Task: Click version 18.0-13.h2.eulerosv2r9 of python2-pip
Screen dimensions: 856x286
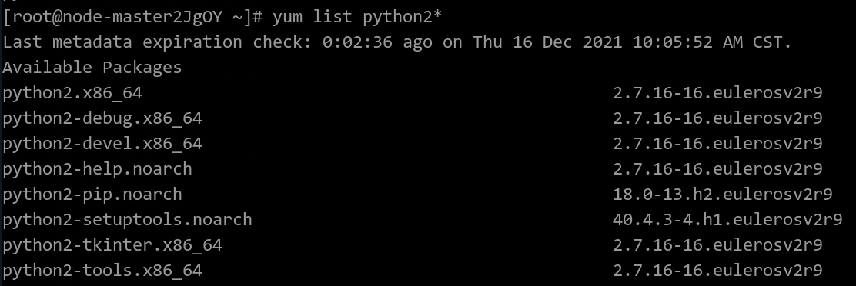Action: 723,195
